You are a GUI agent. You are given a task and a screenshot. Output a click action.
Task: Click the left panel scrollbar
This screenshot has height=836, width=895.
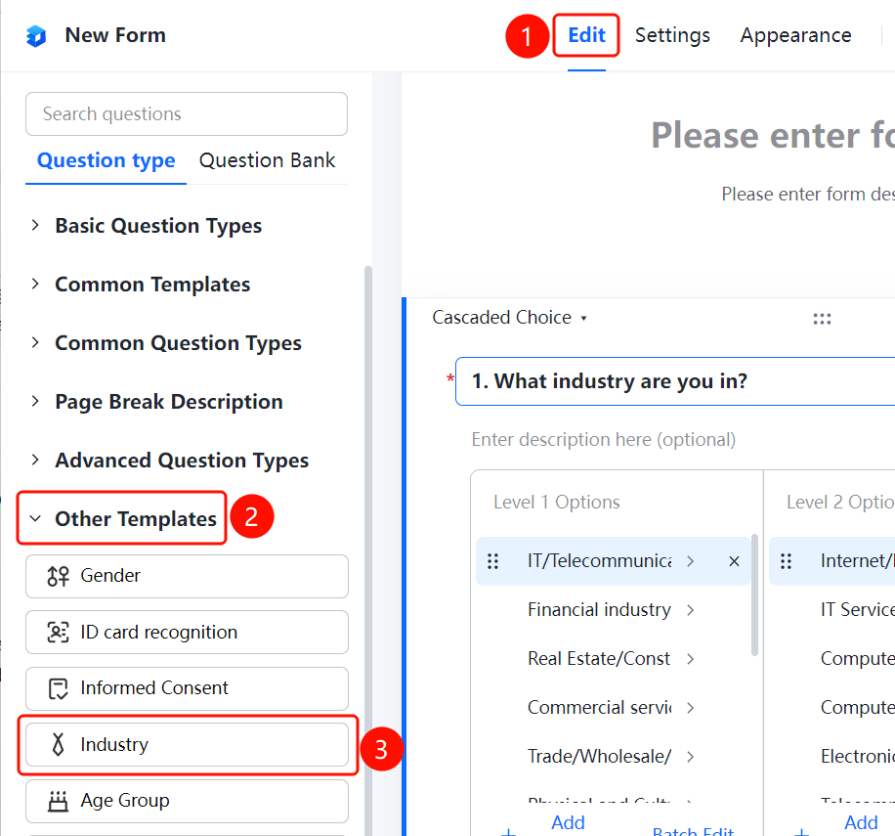(368, 550)
